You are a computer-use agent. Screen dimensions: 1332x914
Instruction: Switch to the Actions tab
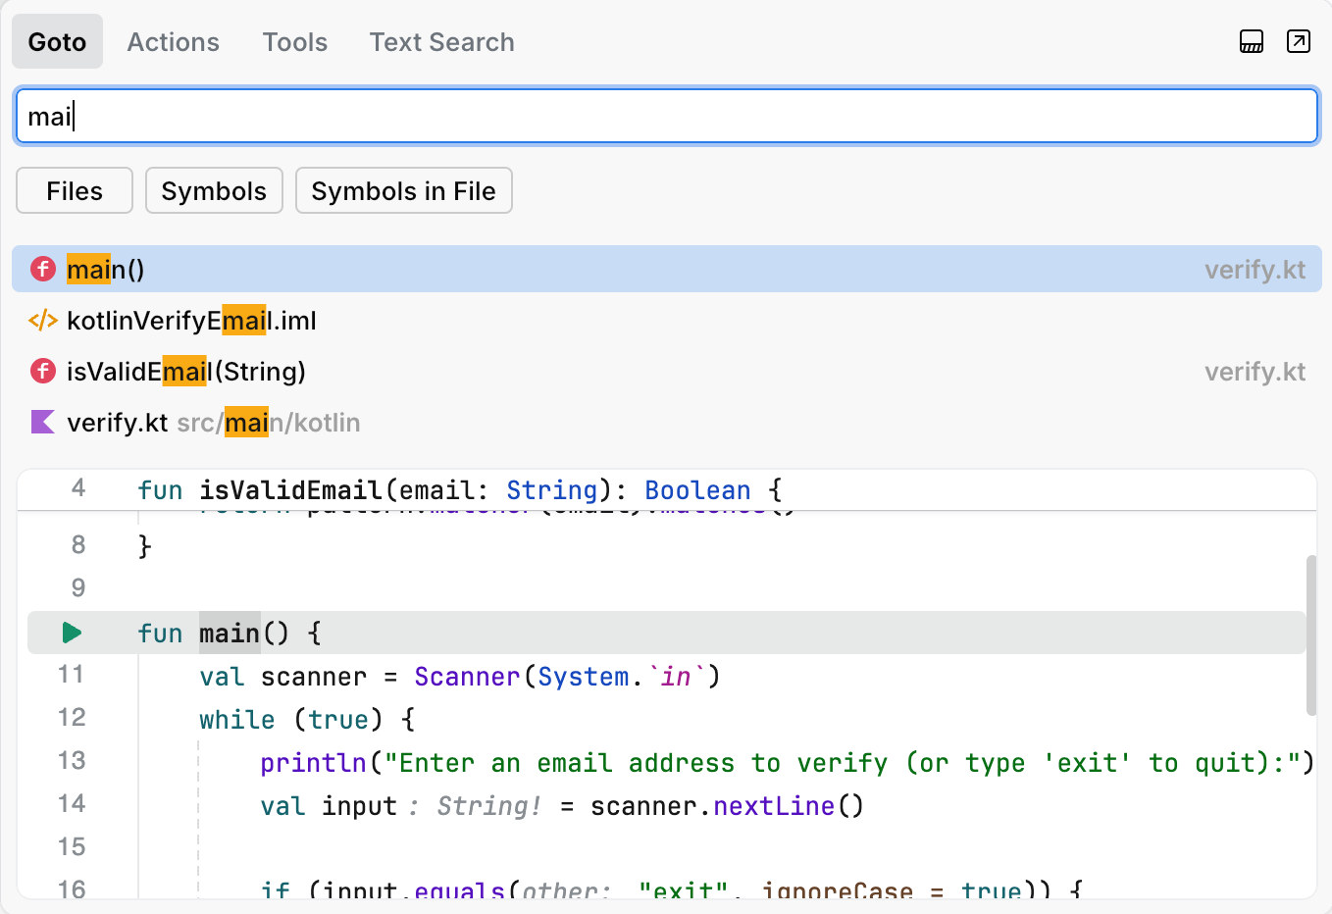(173, 41)
